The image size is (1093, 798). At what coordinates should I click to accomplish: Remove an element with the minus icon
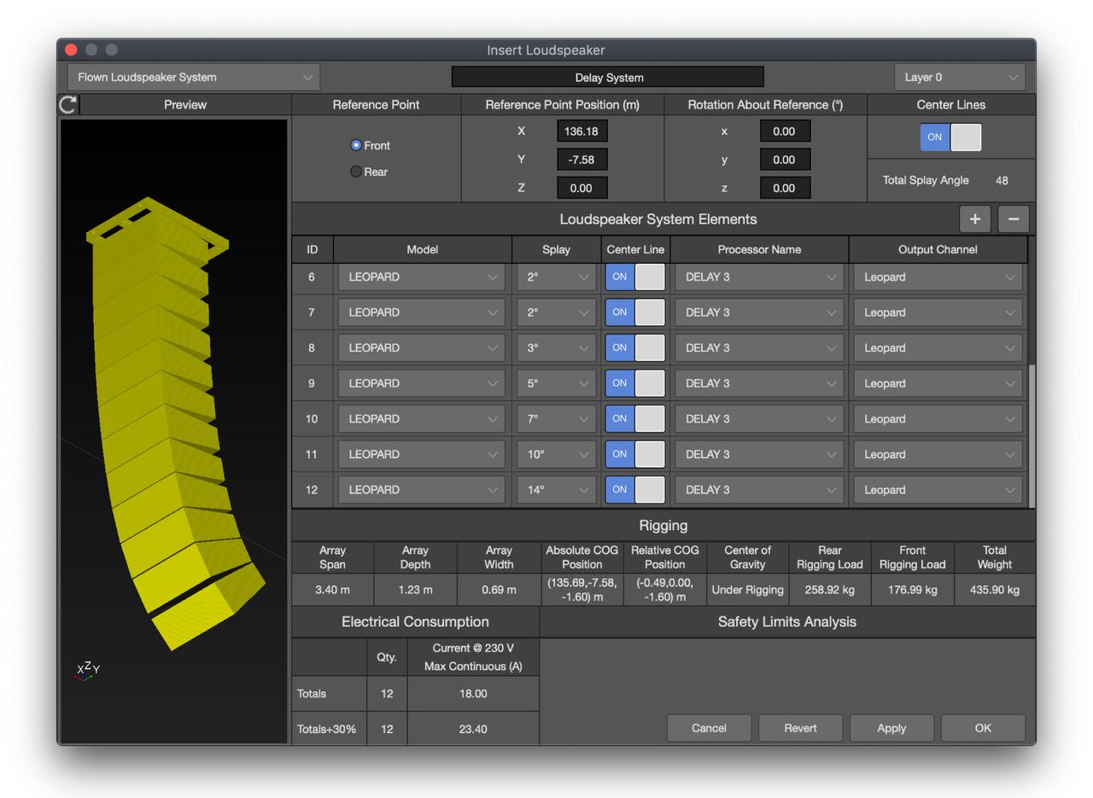click(1013, 219)
